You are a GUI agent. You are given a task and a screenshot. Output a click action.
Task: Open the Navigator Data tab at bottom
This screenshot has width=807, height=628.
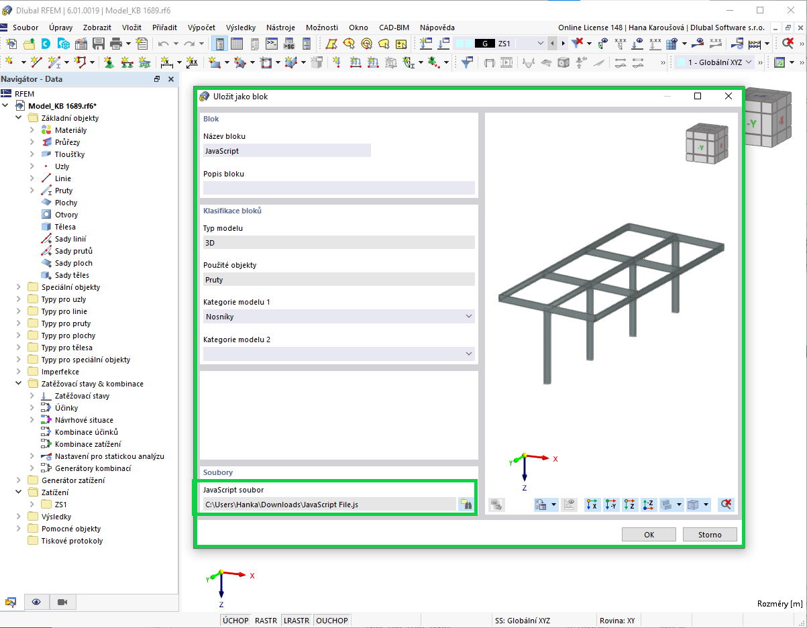11,602
